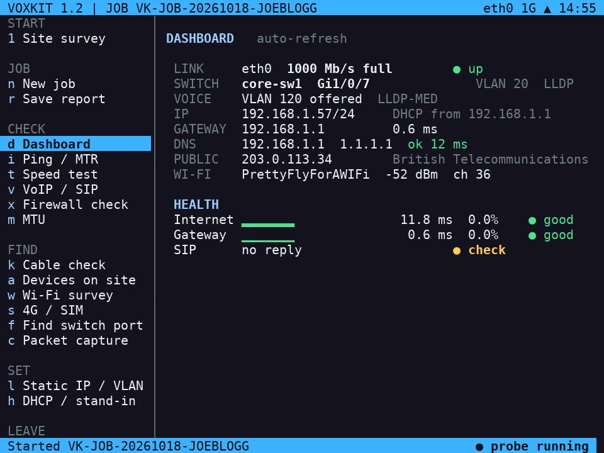
Task: Click the HEALTH section heading
Action: coord(196,204)
